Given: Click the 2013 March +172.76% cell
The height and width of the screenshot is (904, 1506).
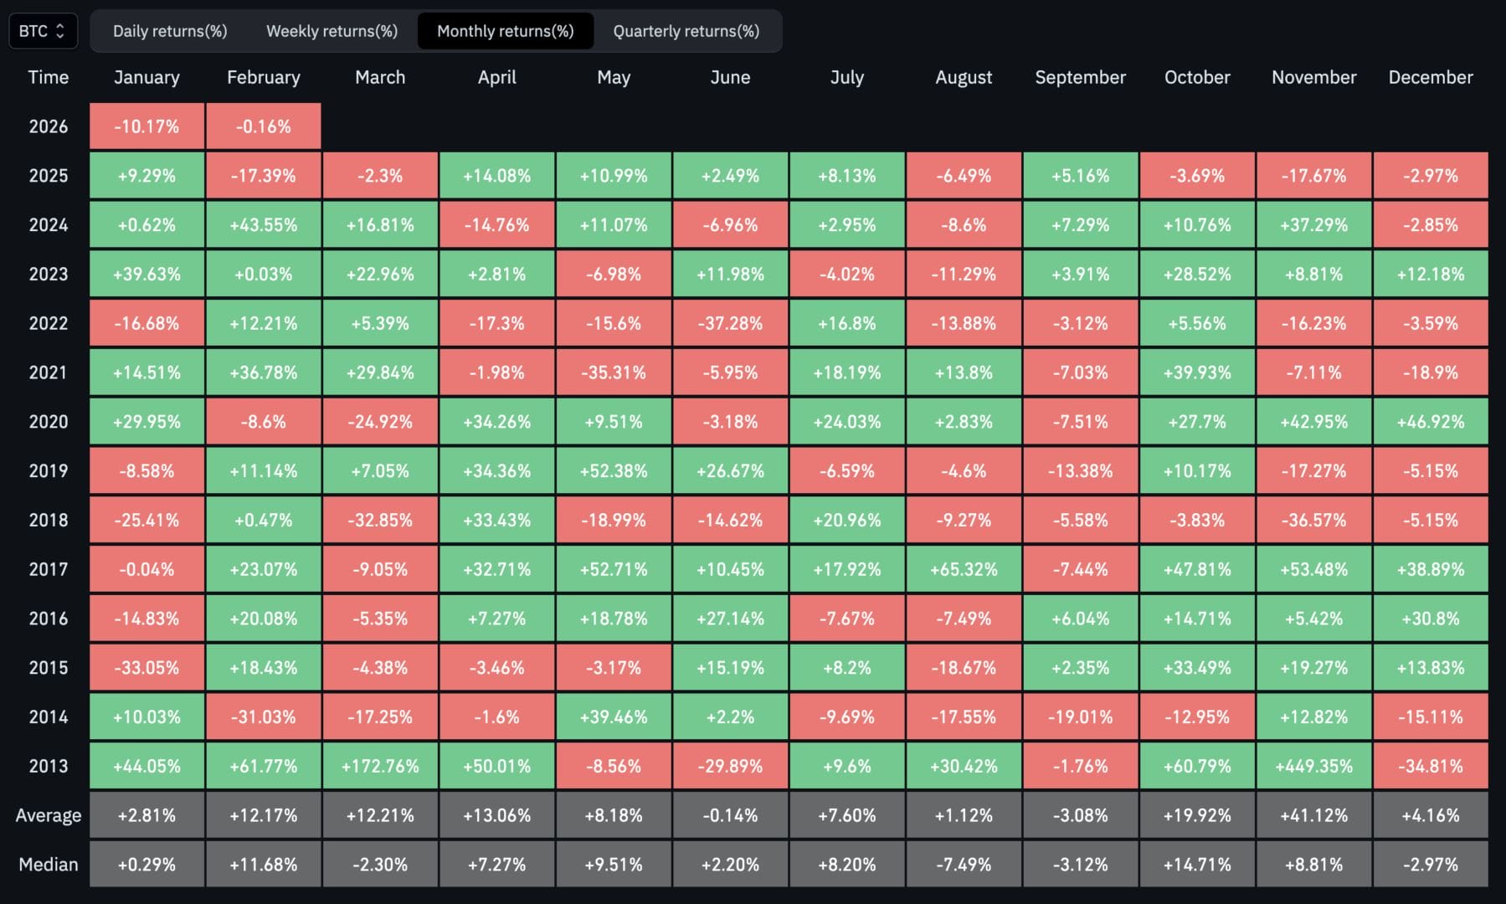Looking at the screenshot, I should 380,766.
